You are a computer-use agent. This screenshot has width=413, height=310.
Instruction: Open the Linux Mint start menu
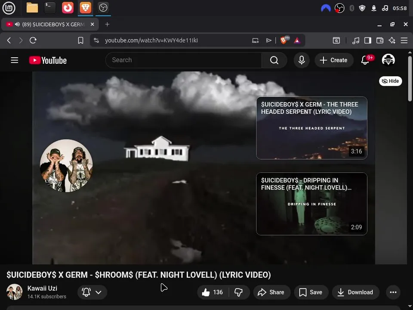point(9,8)
